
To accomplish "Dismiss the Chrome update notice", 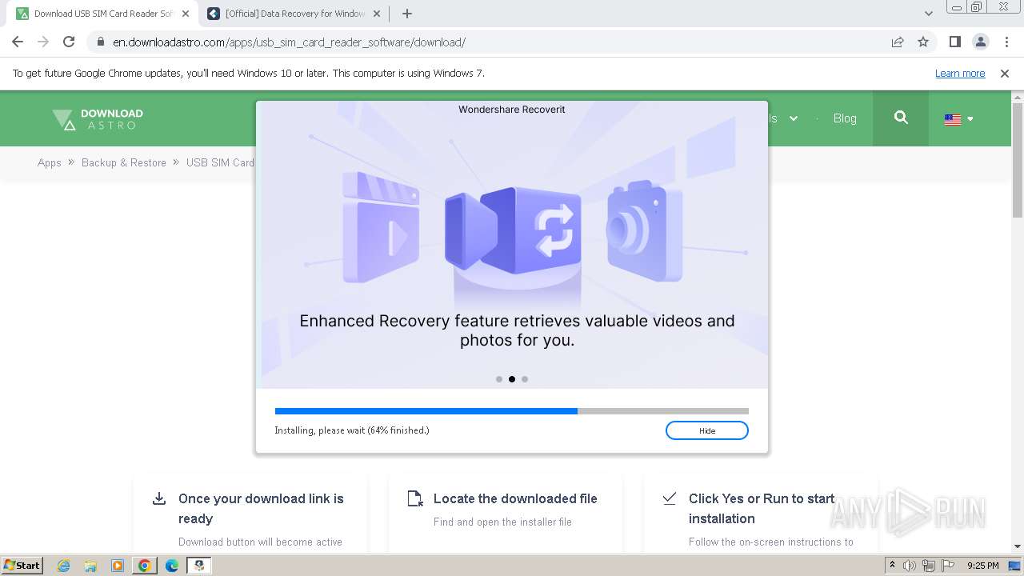I will tap(1005, 73).
